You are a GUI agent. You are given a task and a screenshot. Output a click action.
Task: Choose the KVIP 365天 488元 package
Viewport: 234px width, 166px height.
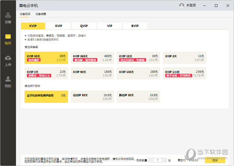point(92,58)
